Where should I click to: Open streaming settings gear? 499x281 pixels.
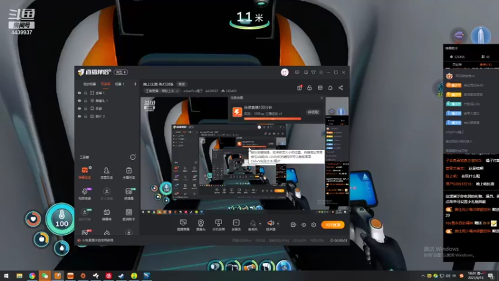(314, 225)
